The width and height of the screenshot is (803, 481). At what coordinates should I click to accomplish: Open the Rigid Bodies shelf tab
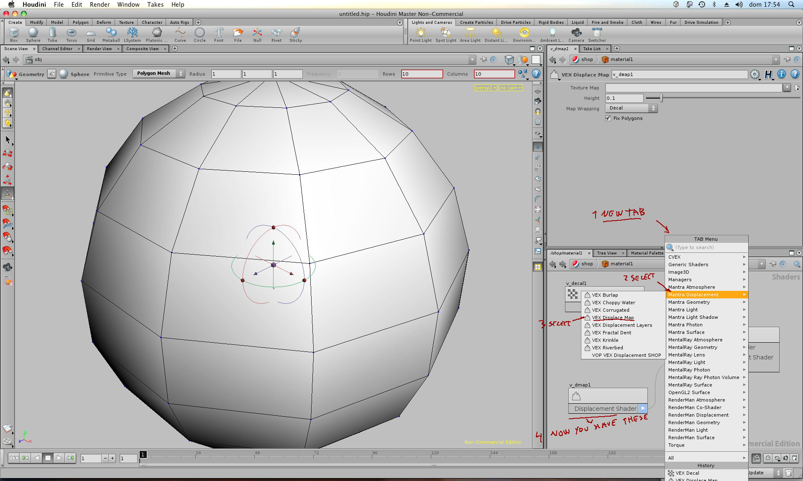click(x=551, y=23)
